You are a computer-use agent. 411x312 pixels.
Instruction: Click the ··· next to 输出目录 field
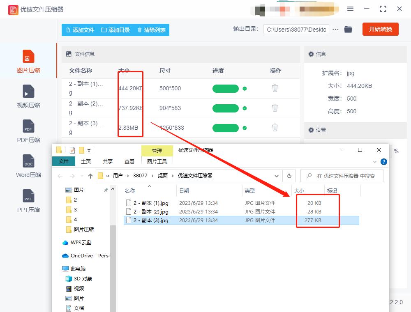point(335,29)
